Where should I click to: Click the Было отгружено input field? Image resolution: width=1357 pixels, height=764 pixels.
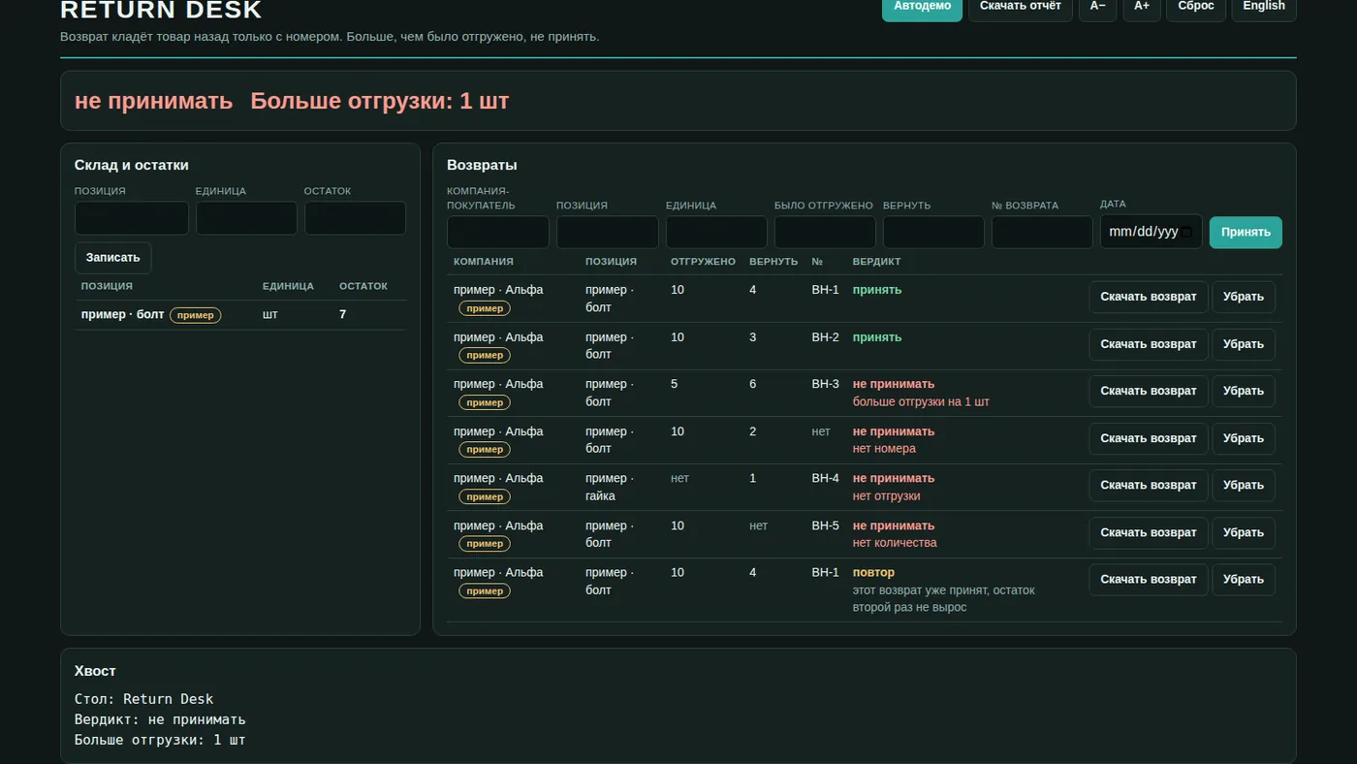825,232
